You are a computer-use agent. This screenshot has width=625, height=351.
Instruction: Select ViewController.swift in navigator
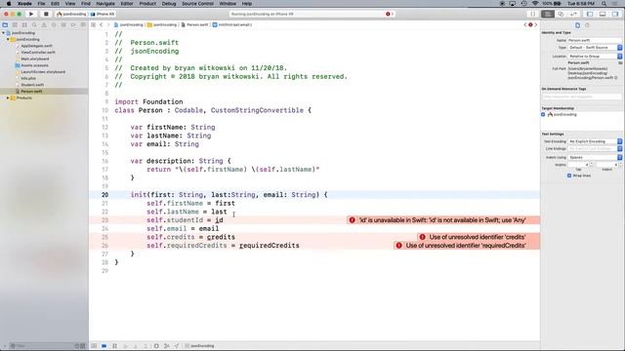[x=38, y=52]
